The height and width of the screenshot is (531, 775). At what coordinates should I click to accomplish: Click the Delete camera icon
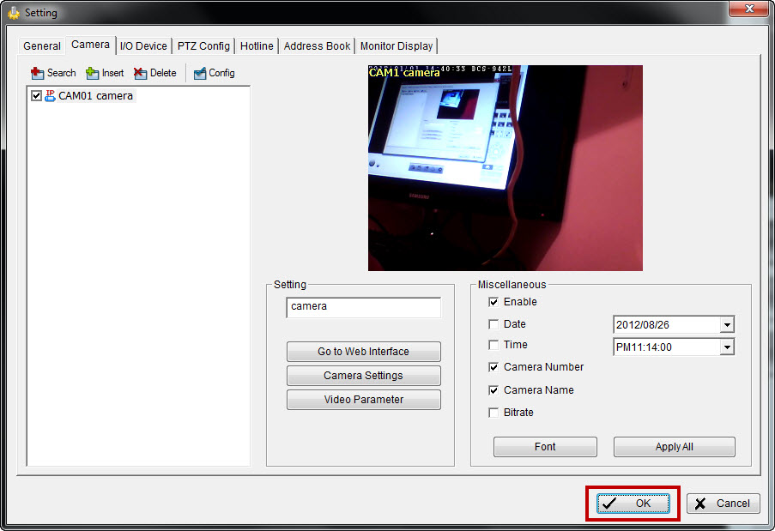tap(141, 73)
